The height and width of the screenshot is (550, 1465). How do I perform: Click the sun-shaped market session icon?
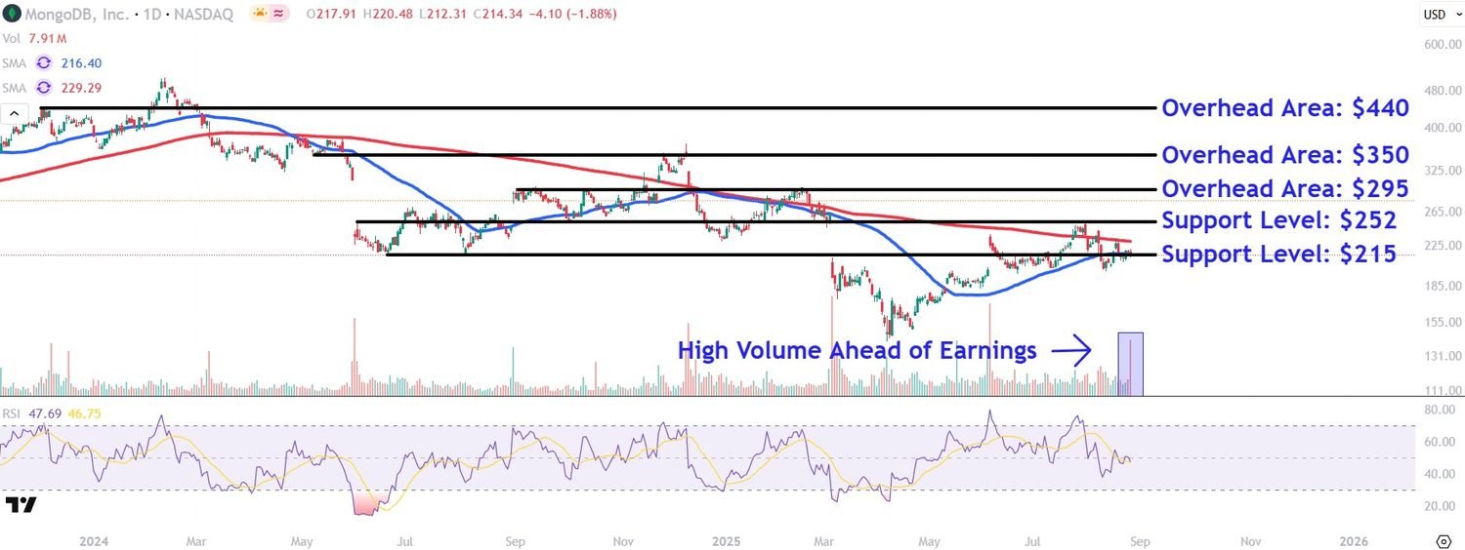tap(260, 14)
